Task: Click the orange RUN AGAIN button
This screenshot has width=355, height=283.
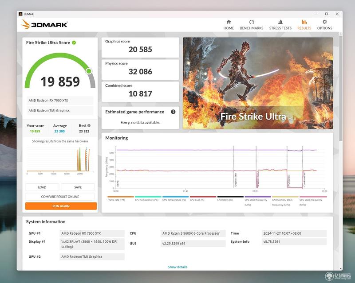Action: click(61, 206)
